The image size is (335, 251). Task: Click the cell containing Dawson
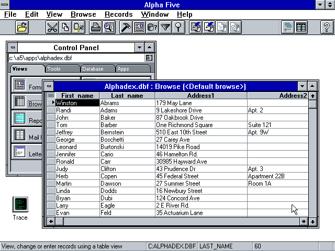(x=127, y=184)
